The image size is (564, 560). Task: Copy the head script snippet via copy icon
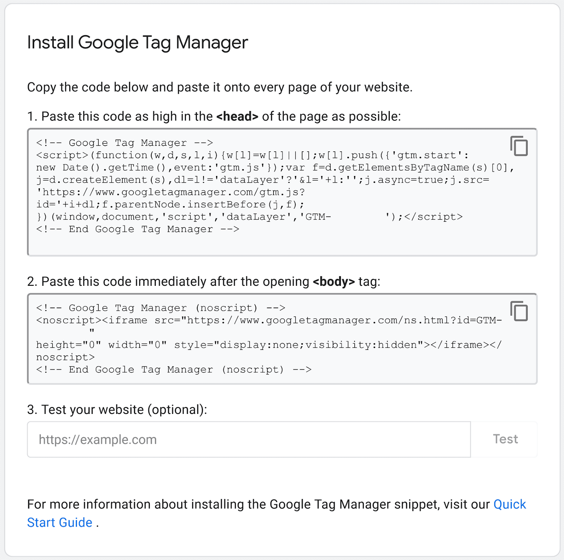click(x=519, y=146)
